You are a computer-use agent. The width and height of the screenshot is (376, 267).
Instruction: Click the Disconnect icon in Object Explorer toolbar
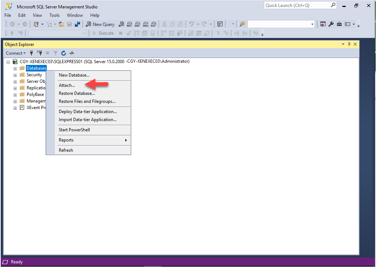point(39,53)
